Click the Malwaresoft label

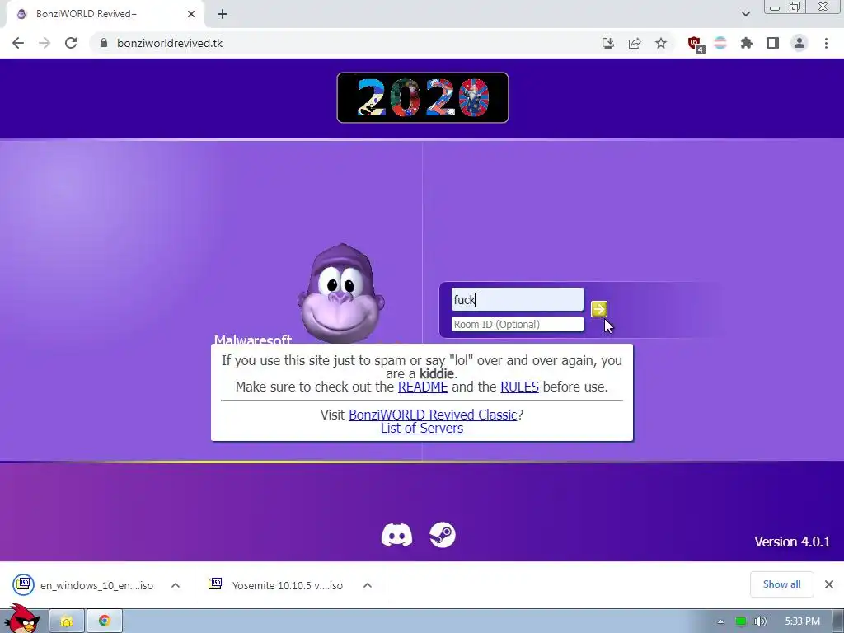coord(253,340)
